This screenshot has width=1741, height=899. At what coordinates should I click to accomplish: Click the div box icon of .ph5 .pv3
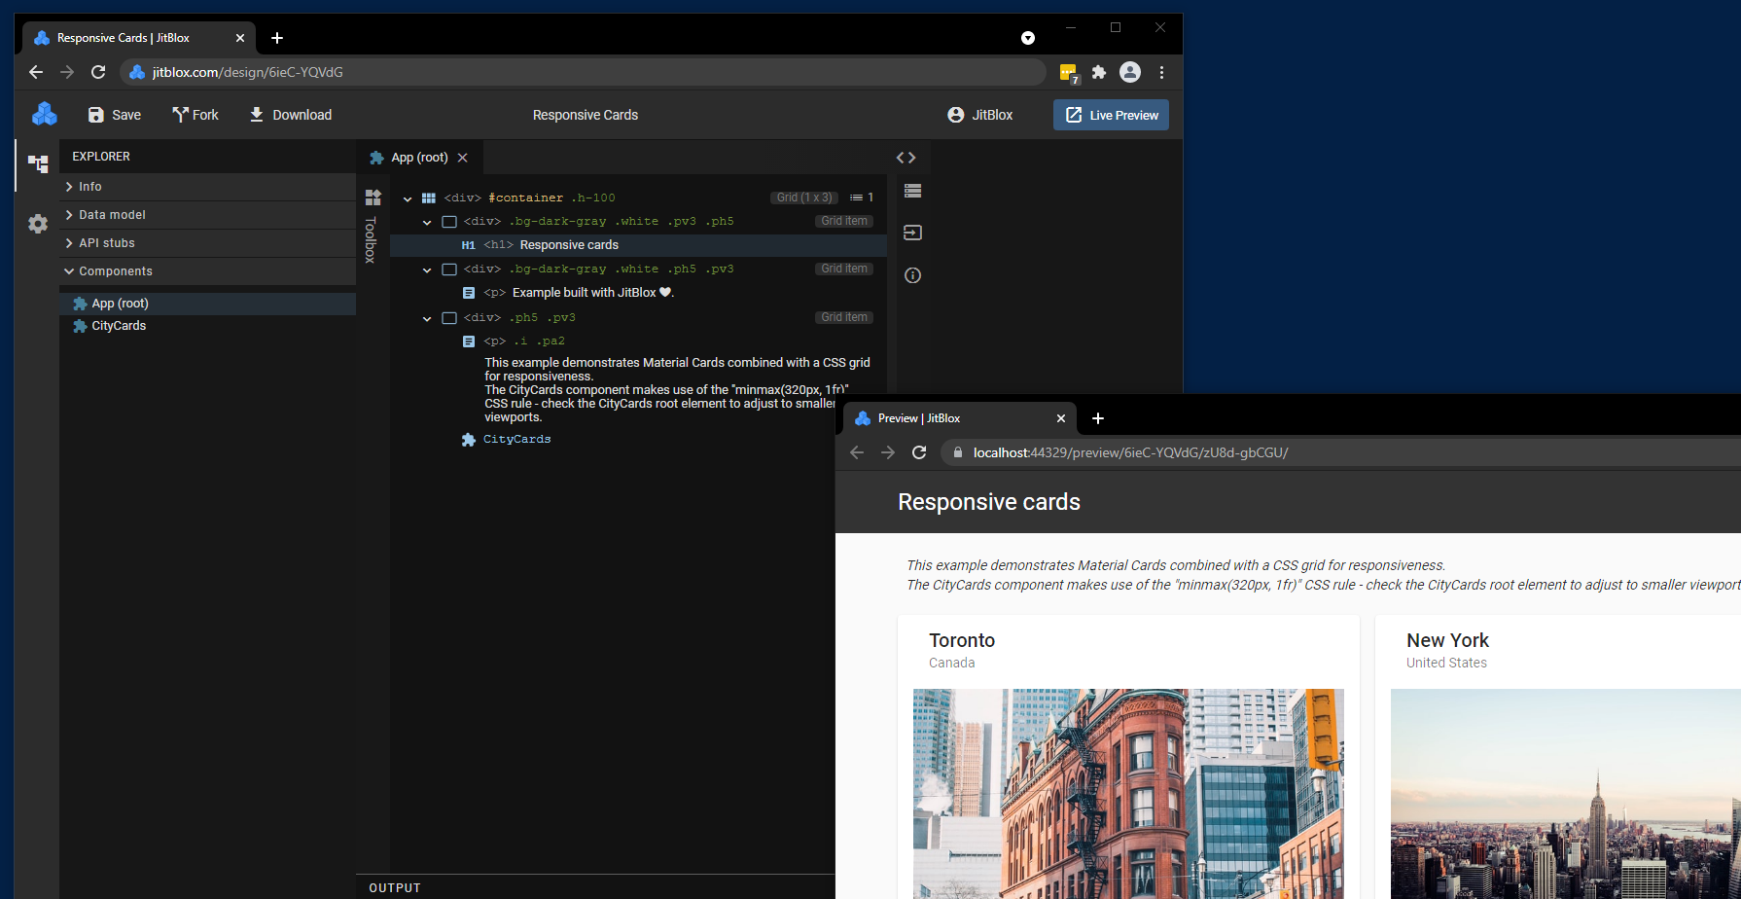tap(448, 318)
